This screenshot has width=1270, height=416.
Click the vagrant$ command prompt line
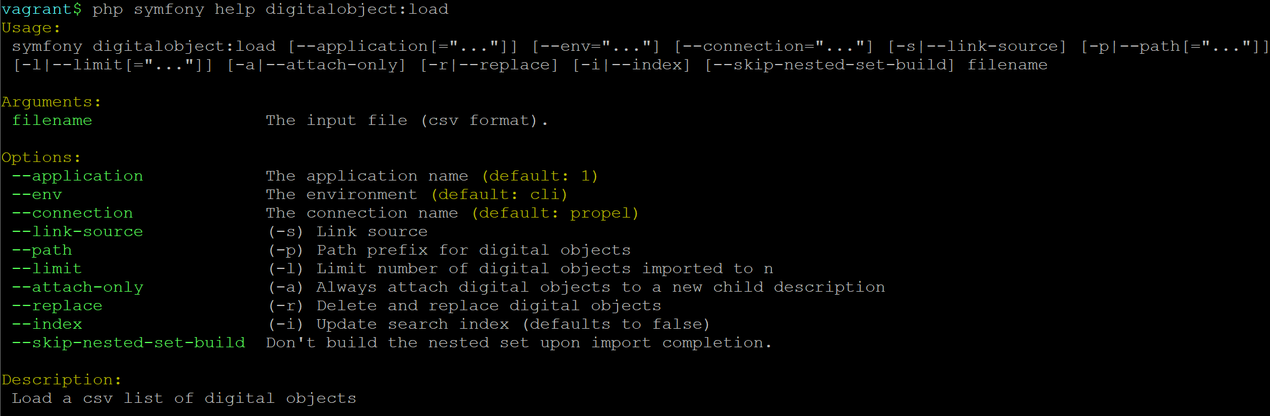pyautogui.click(x=225, y=10)
